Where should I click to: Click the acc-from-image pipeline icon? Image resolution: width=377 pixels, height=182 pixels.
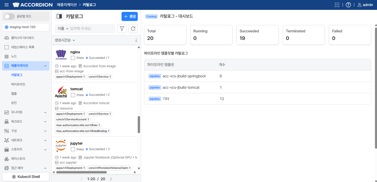(57, 71)
